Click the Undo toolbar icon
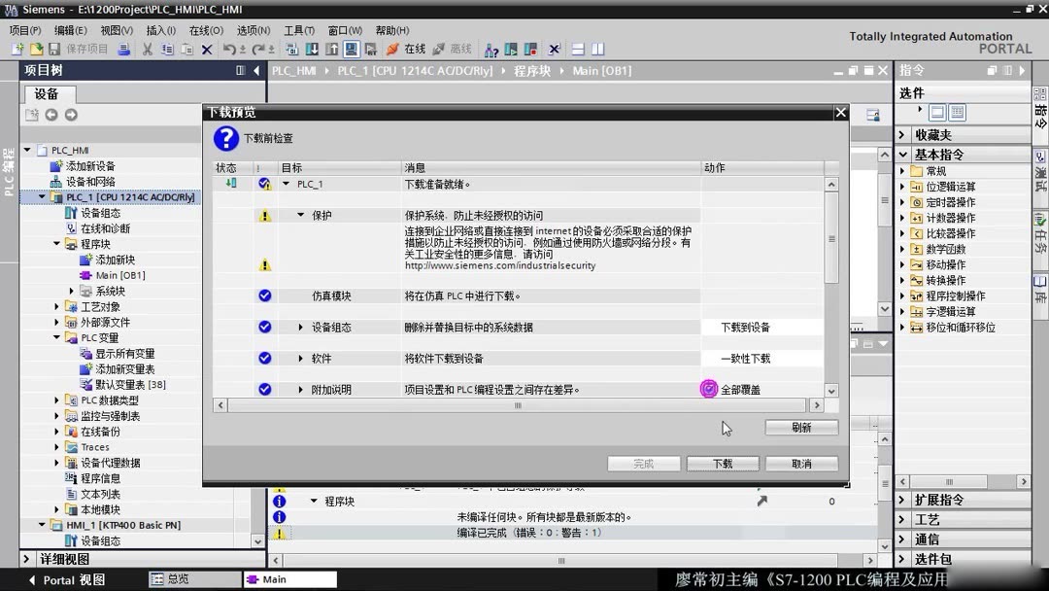The image size is (1049, 591). coord(230,49)
